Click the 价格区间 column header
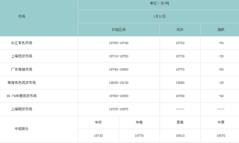The height and width of the screenshot is (143, 239). [x=118, y=30]
